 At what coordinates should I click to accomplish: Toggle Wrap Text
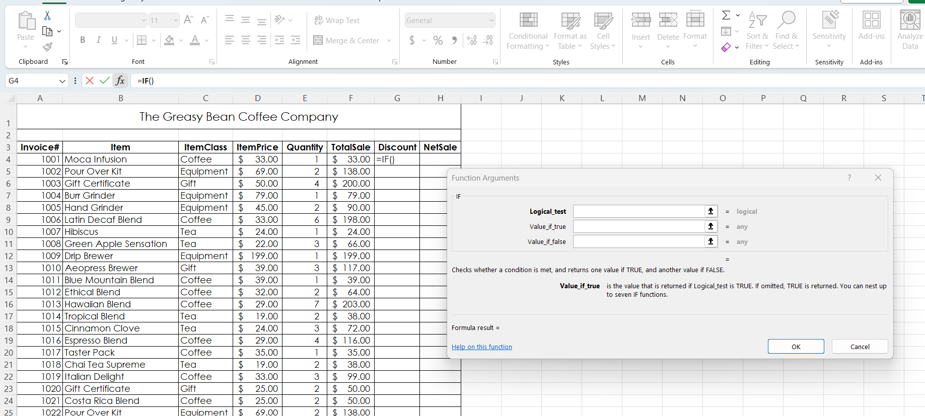337,20
